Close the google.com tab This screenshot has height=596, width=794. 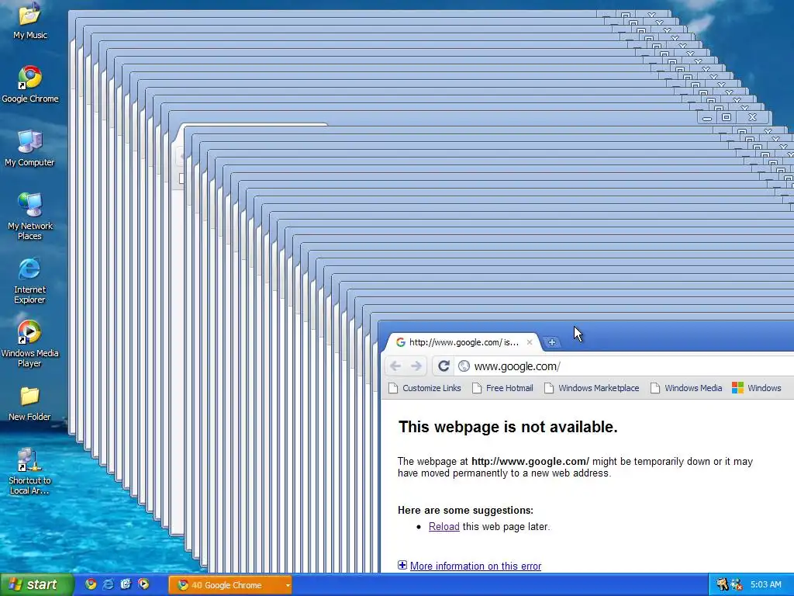529,342
